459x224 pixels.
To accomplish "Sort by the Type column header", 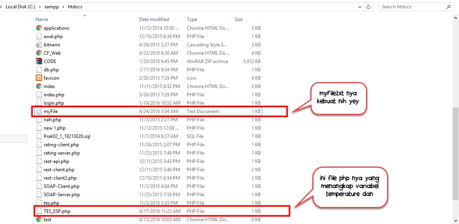I will click(x=192, y=19).
